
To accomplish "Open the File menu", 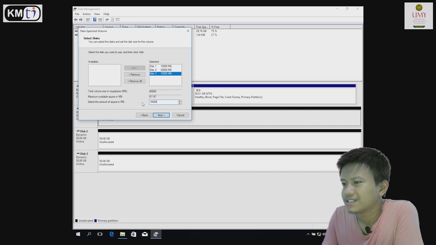I will [77, 14].
